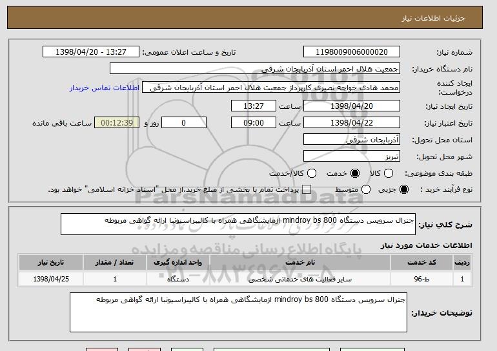Click the request number field 1198009006000020

pyautogui.click(x=352, y=52)
